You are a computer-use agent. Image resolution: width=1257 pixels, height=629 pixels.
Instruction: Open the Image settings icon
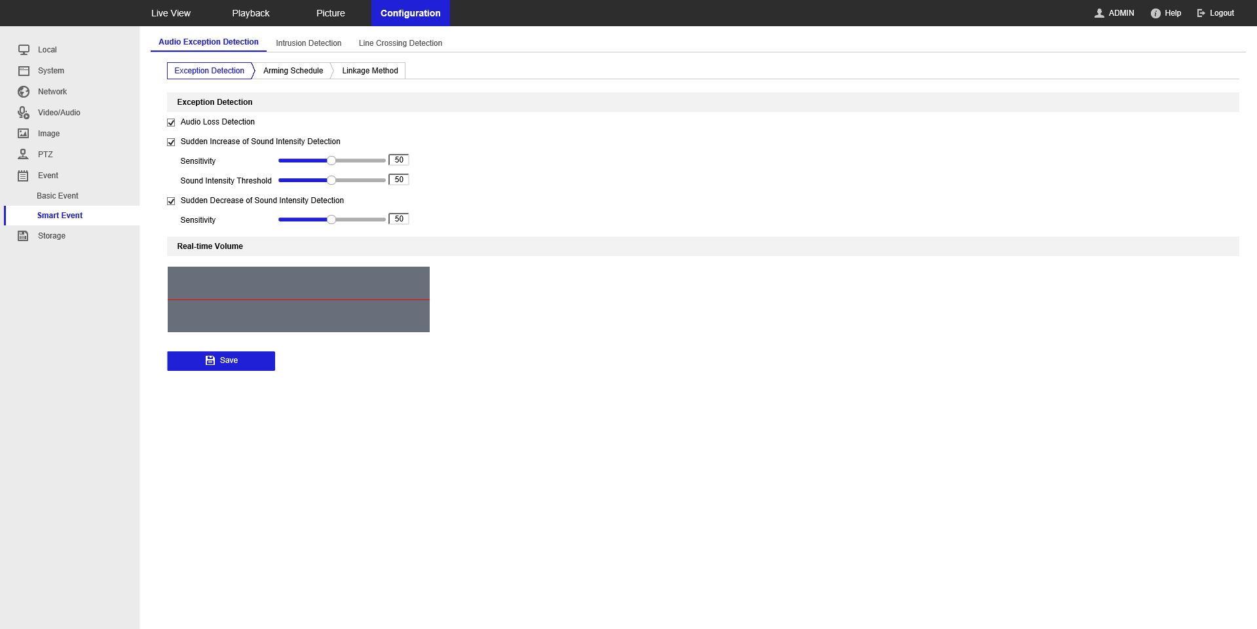click(24, 133)
